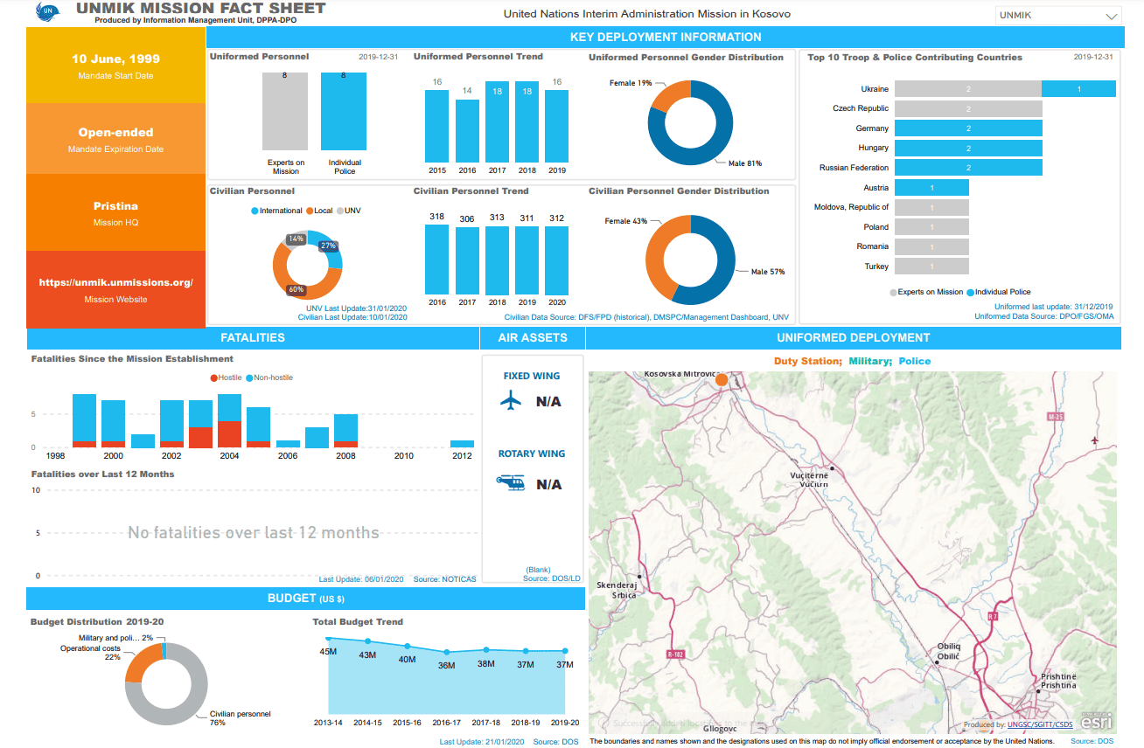
Task: Click the FATALITIES section header
Action: [x=253, y=338]
